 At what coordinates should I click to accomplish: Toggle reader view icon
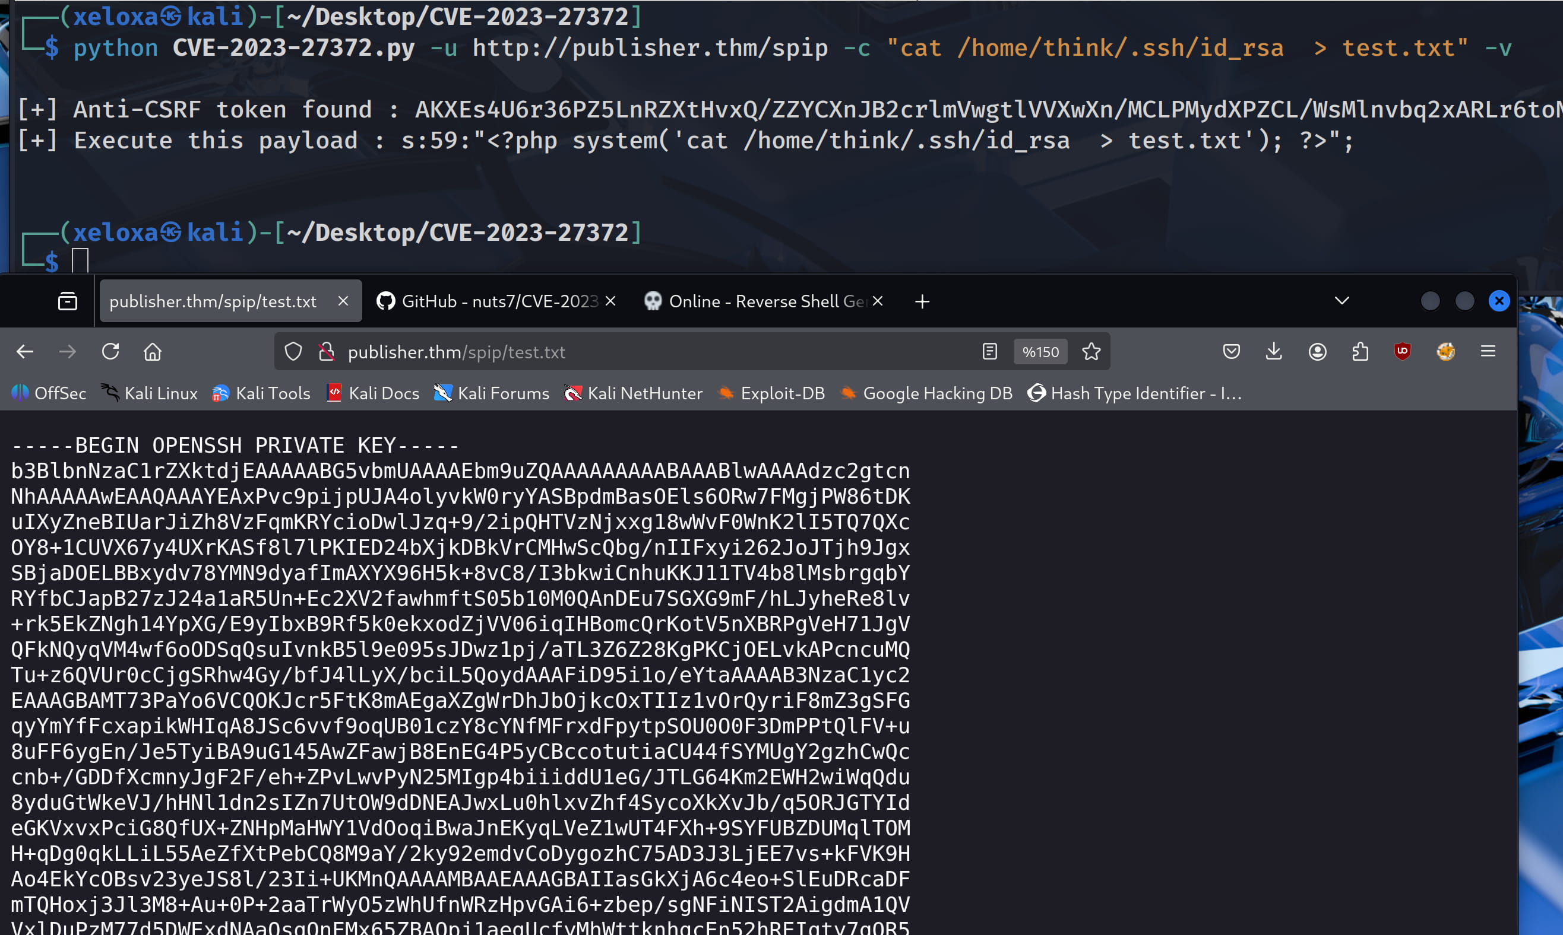pyautogui.click(x=989, y=352)
